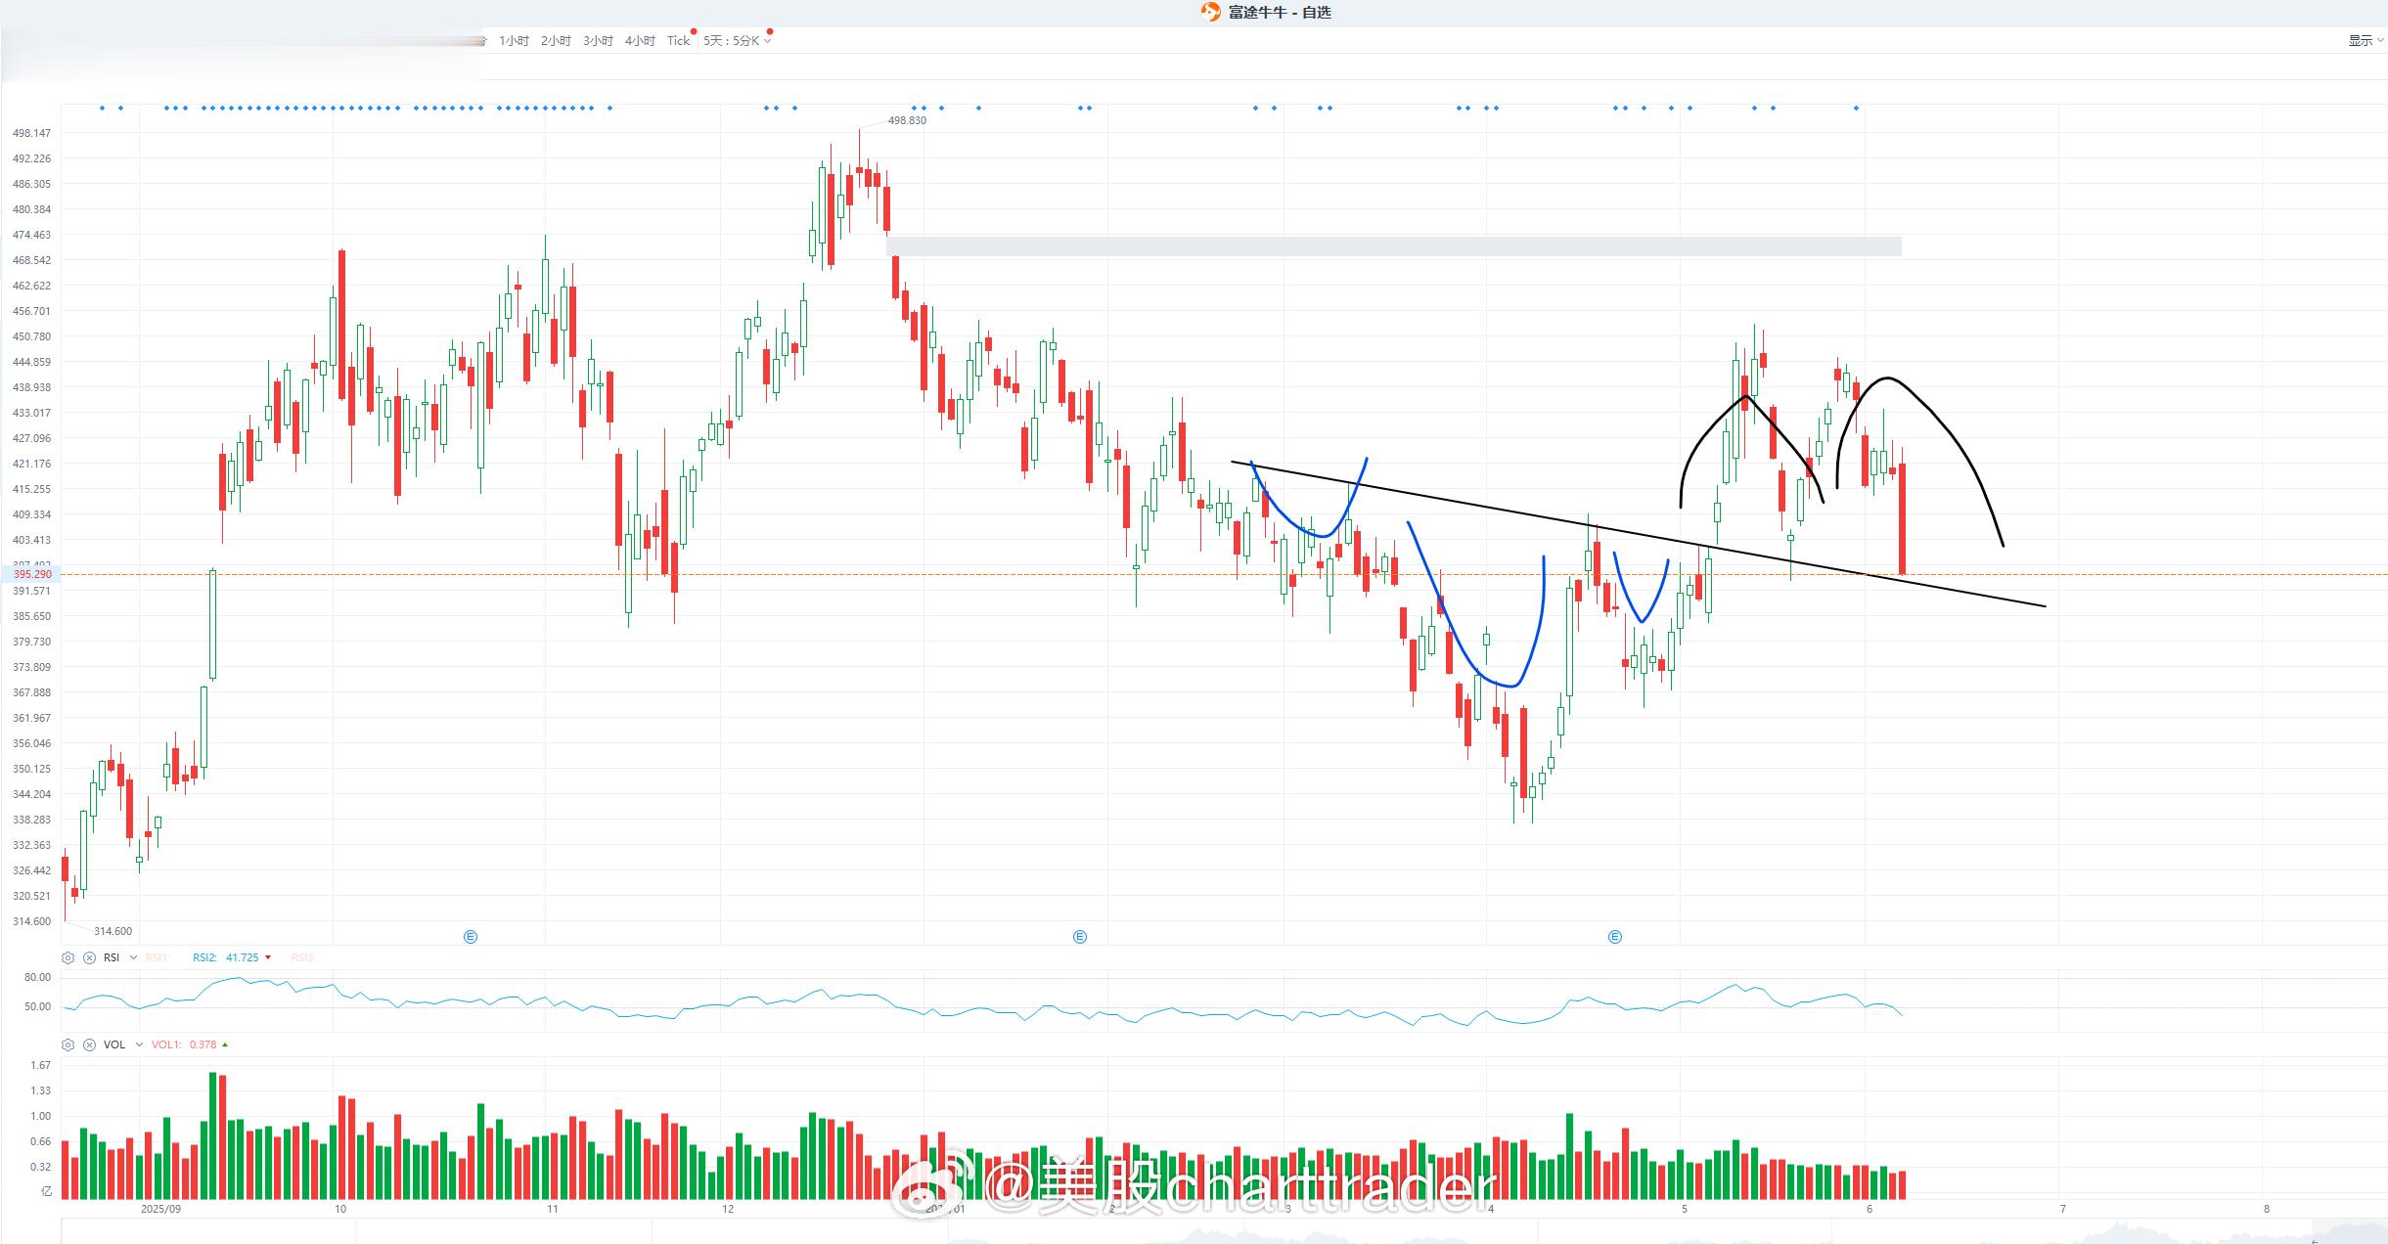Click the earnings marker below September candles

[471, 937]
